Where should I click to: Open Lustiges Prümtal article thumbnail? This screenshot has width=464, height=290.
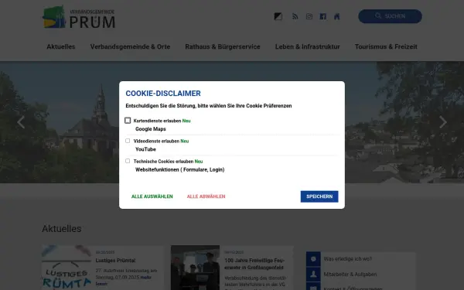(67, 268)
